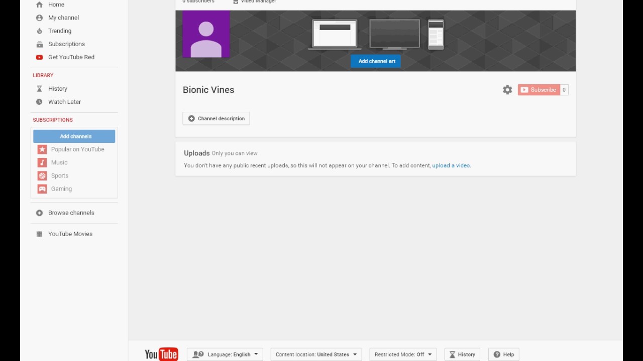Click the Home house icon
This screenshot has width=643, height=361.
(39, 5)
